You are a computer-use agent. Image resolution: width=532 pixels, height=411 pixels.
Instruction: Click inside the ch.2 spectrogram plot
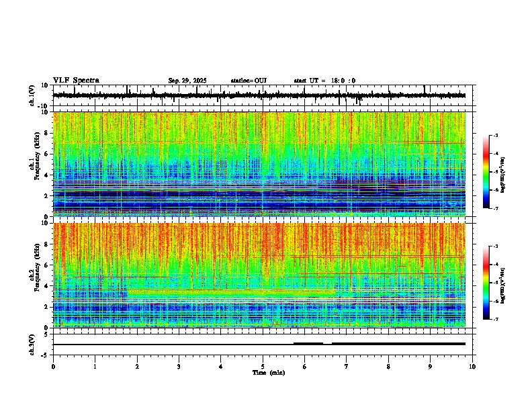[x=259, y=275]
